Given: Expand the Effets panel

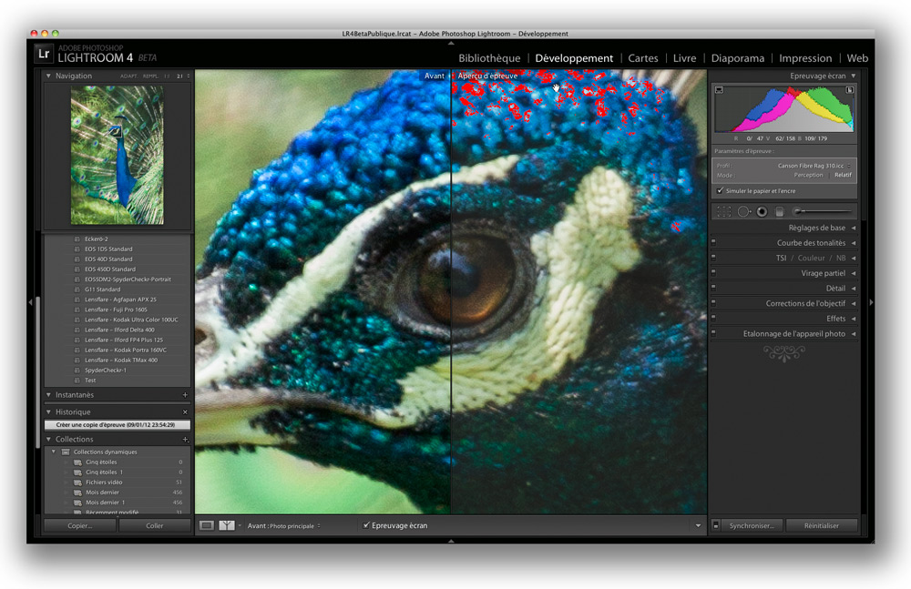Looking at the screenshot, I should (854, 319).
